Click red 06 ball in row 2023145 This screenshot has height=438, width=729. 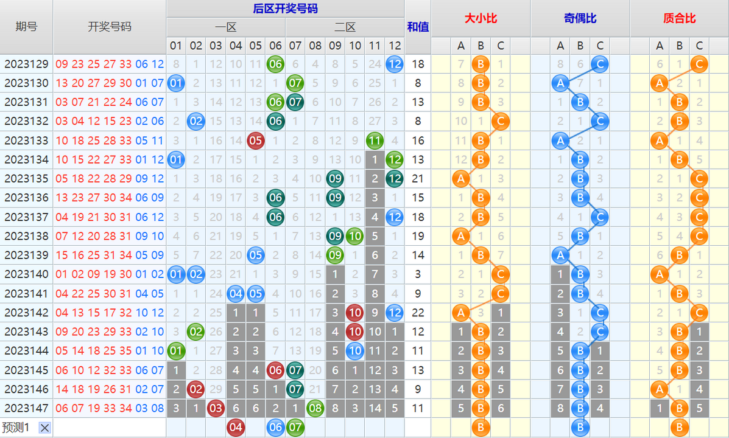coord(275,370)
